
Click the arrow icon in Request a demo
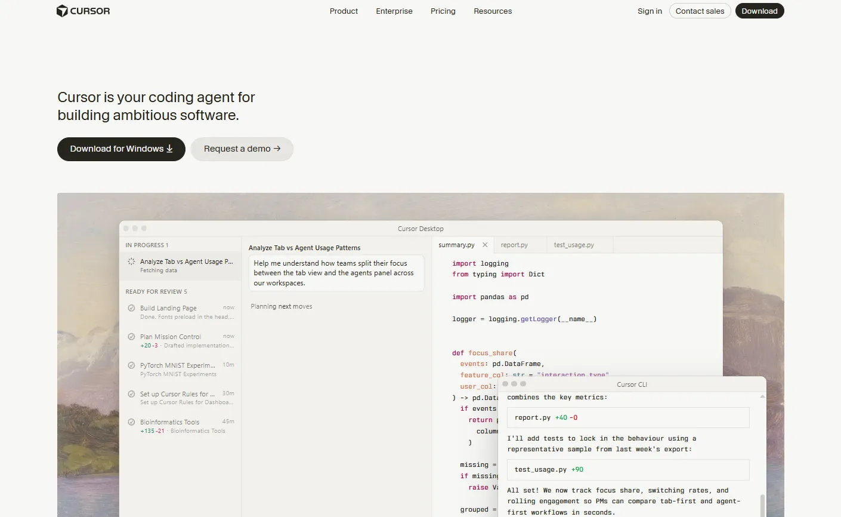tap(277, 149)
